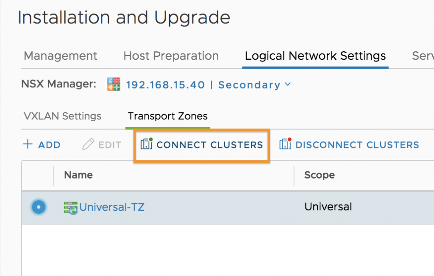Click the Universal-TZ transport zone icon
The width and height of the screenshot is (434, 276).
tap(71, 208)
